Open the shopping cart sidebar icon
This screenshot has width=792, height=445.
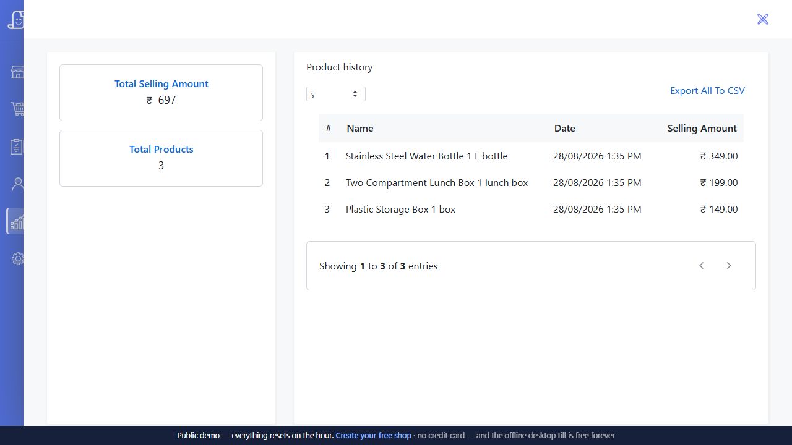[x=17, y=109]
